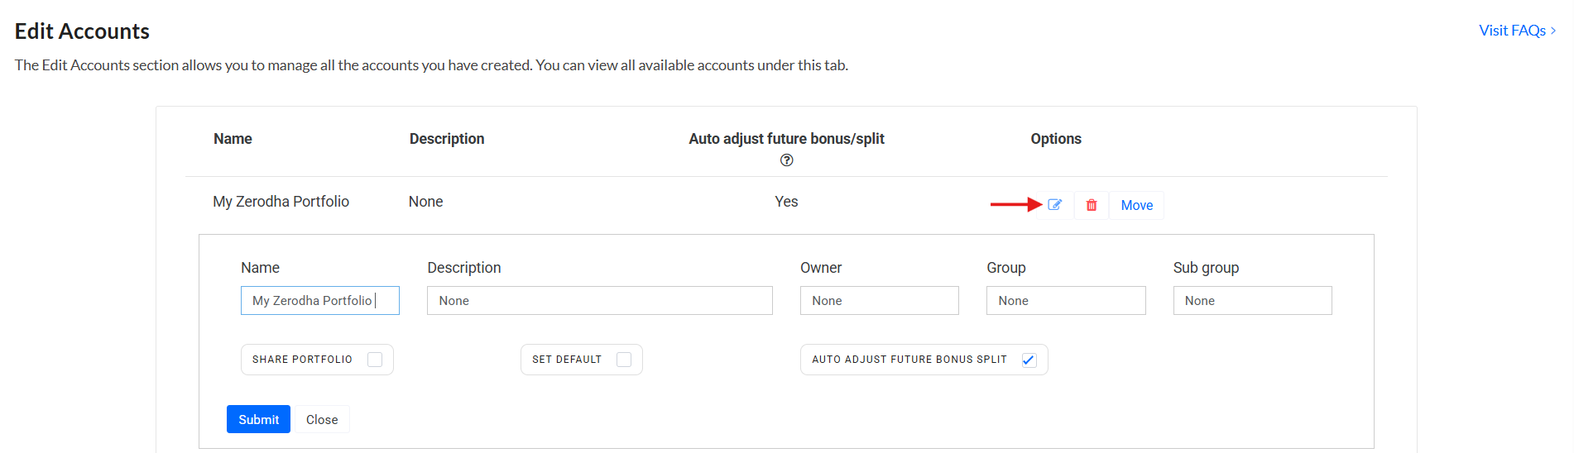Delete the account using the red trash icon
The height and width of the screenshot is (453, 1574).
tap(1092, 205)
